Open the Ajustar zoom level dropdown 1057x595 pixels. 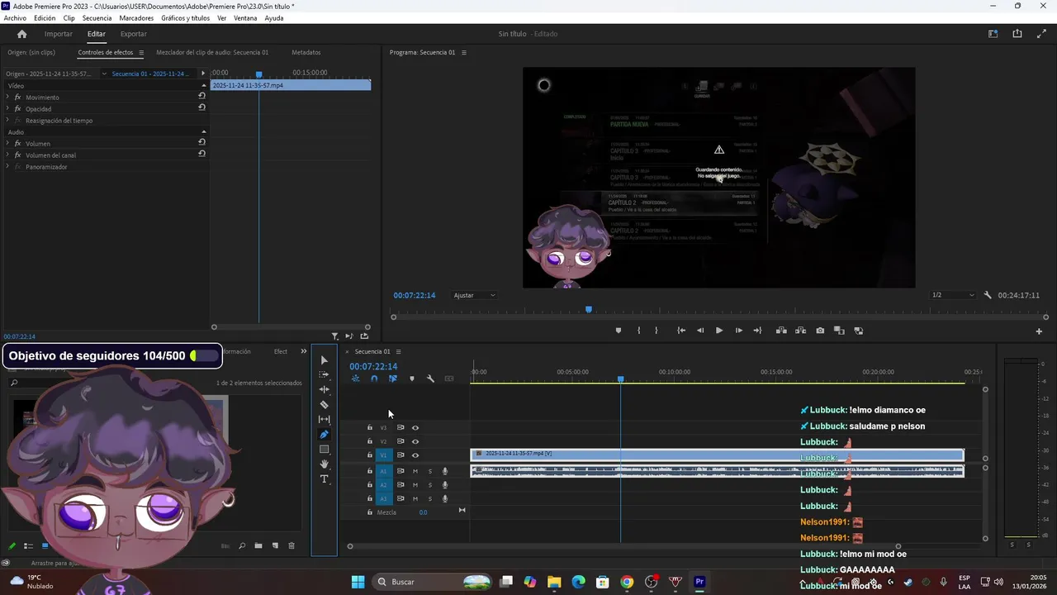click(474, 295)
